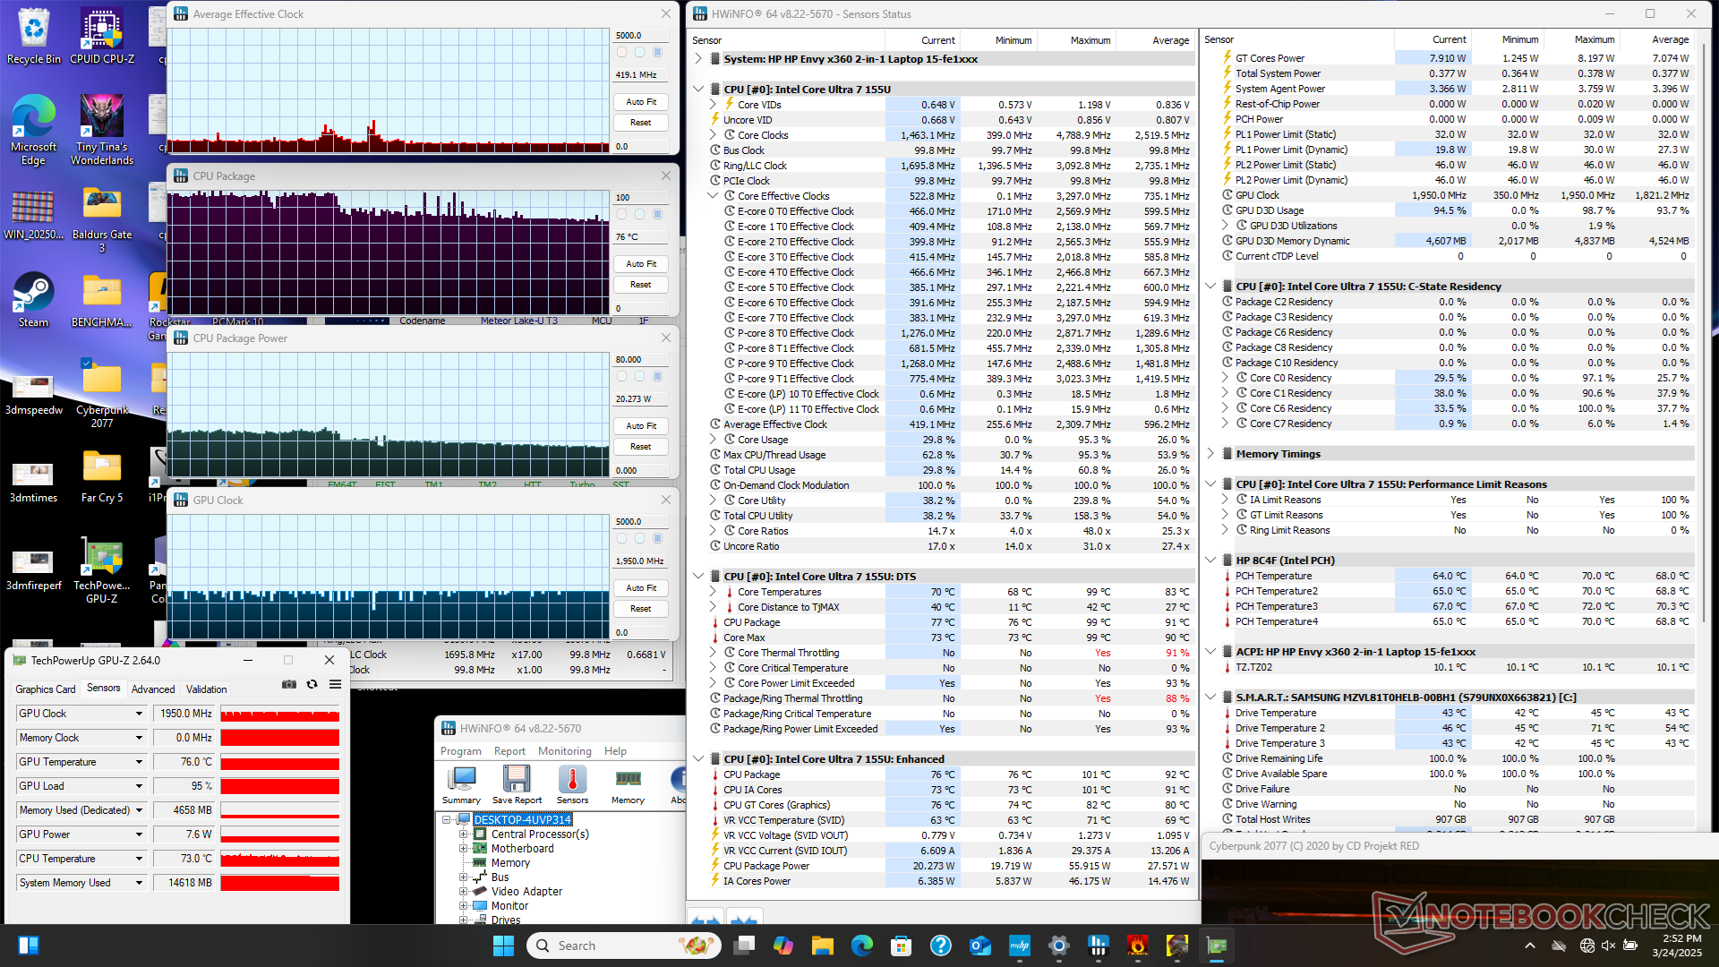This screenshot has width=1719, height=967.
Task: Click Auto Fit in Average Effective Clock graph
Action: click(x=641, y=102)
